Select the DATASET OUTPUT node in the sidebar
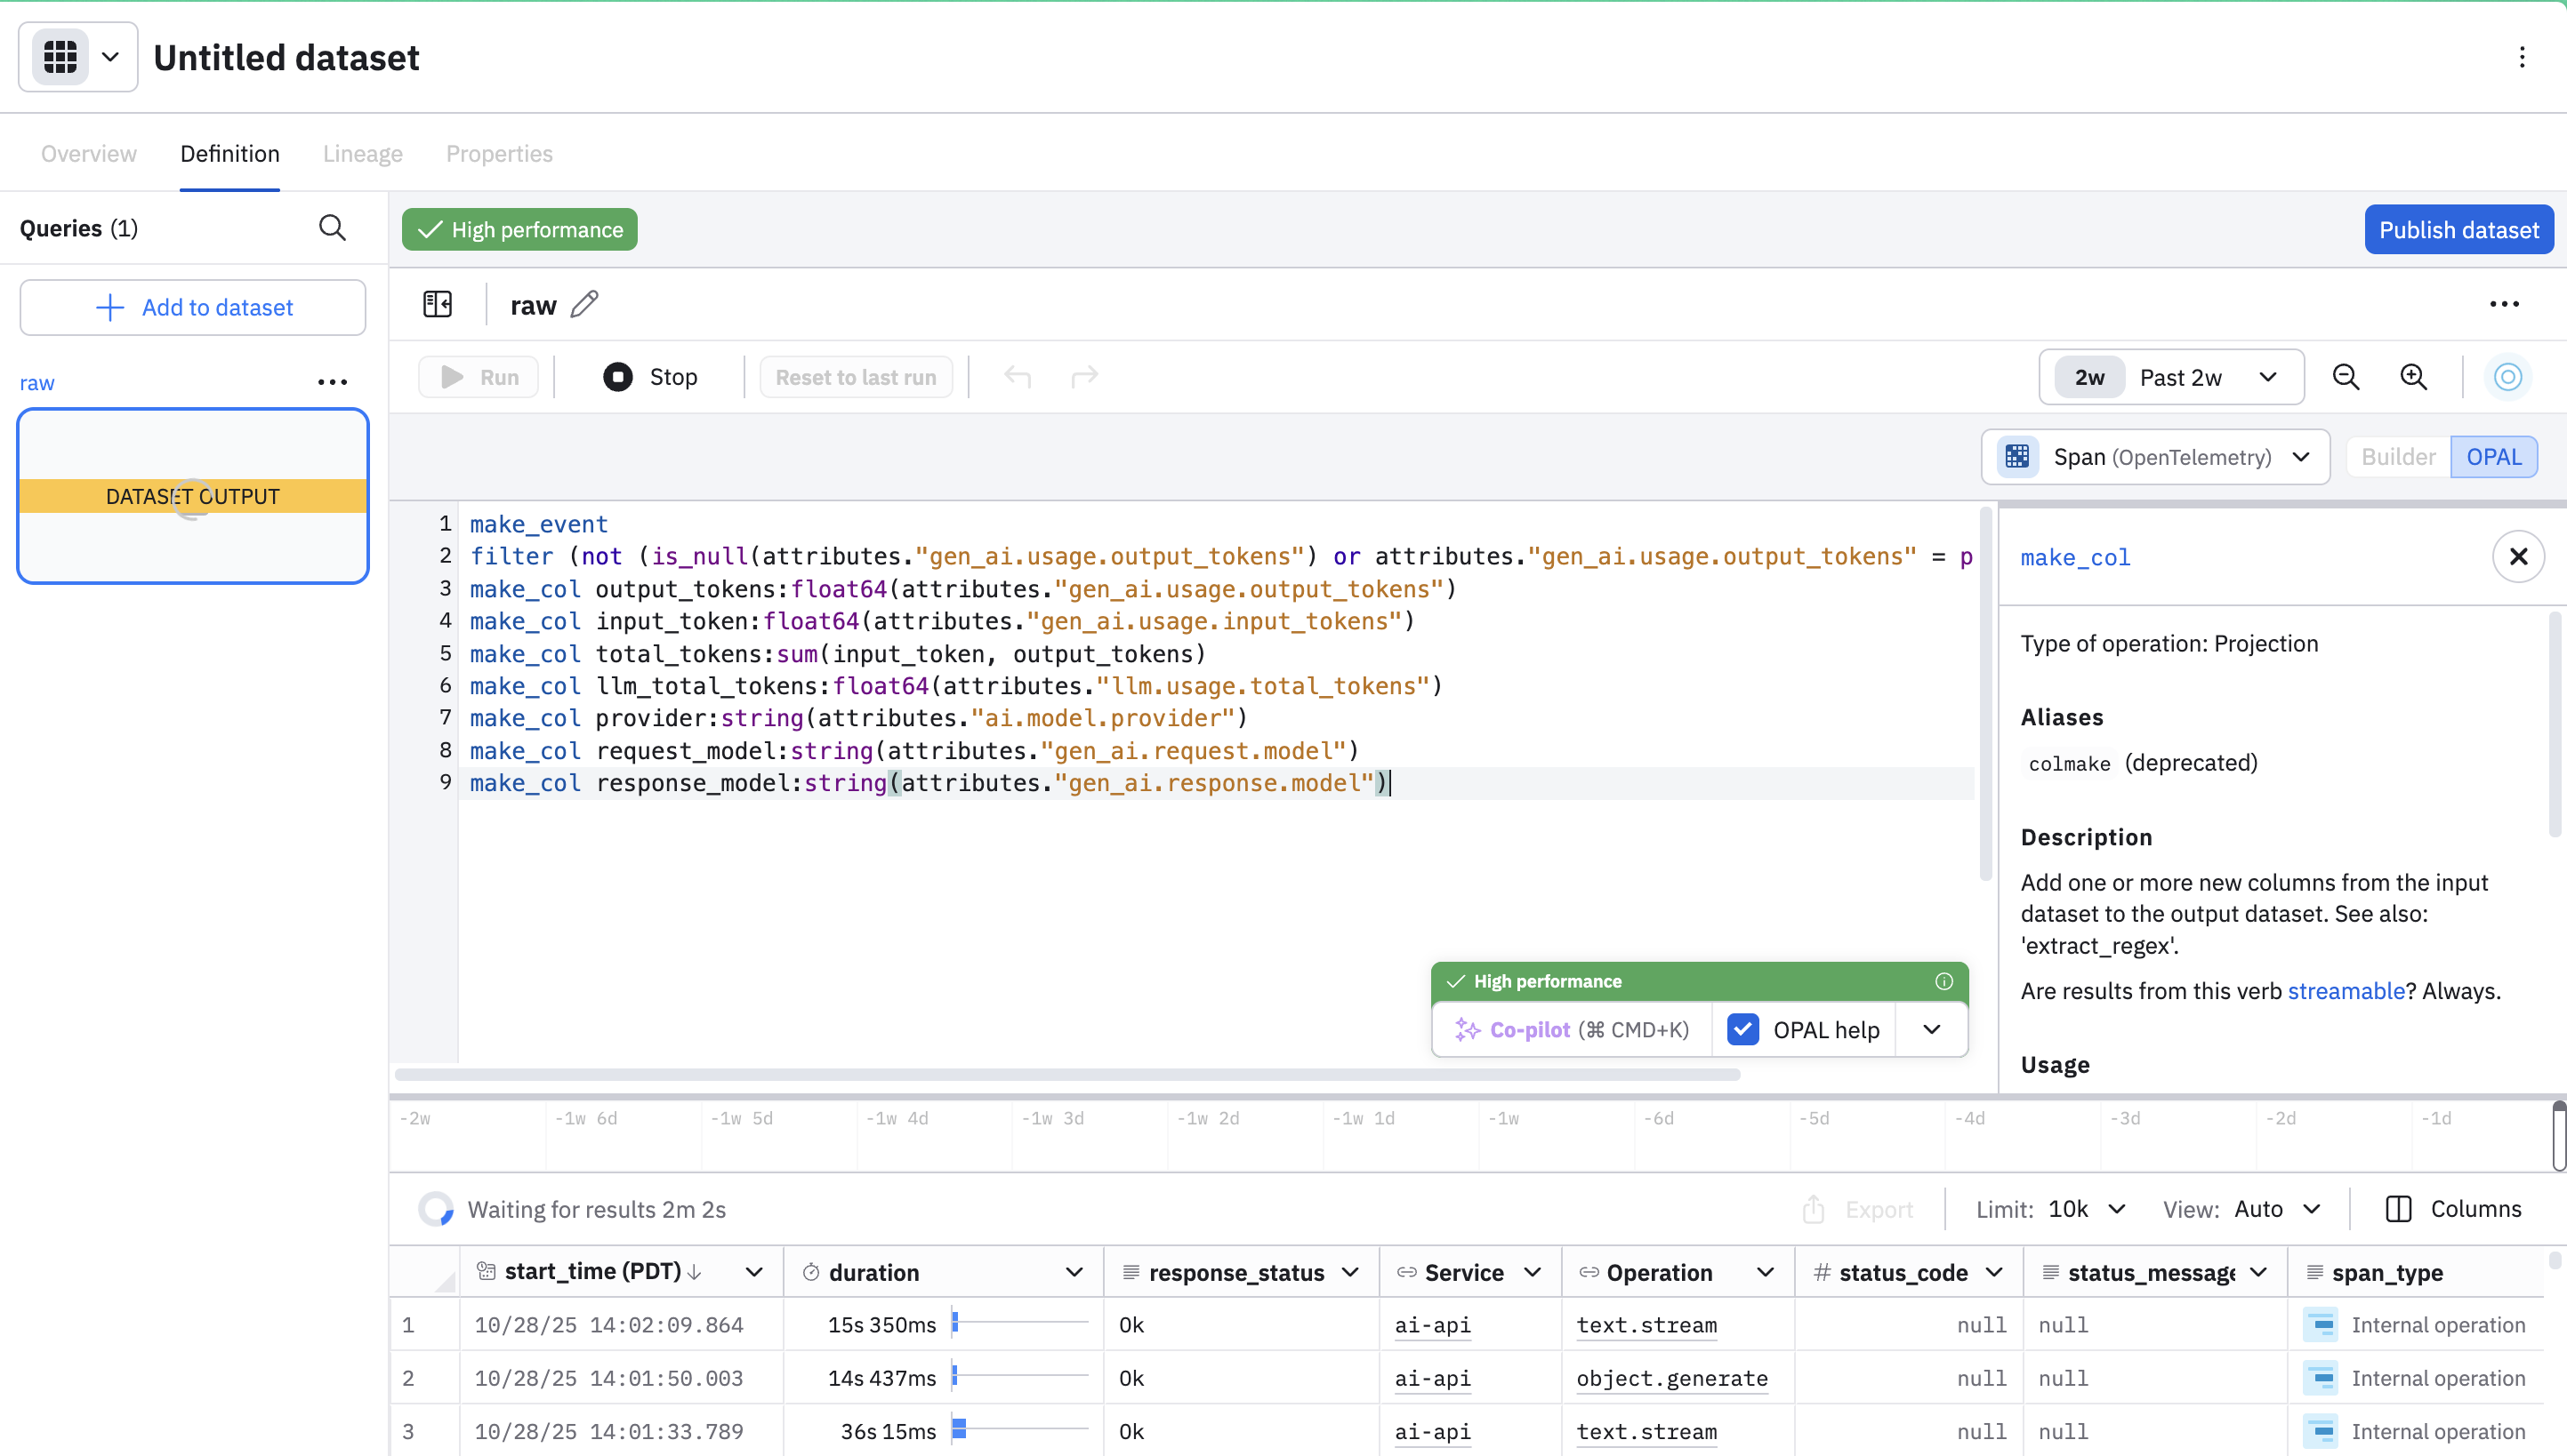Screen dimensions: 2567x1456 tap(192, 496)
